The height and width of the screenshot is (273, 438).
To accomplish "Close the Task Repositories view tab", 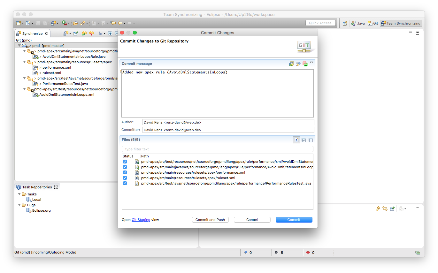I will pyautogui.click(x=56, y=187).
